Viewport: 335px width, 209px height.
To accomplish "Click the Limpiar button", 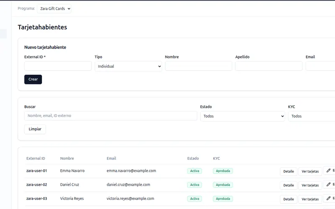I will pyautogui.click(x=35, y=129).
